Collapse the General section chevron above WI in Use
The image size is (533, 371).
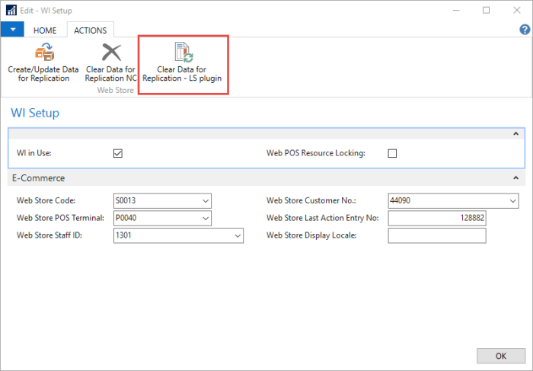click(516, 134)
